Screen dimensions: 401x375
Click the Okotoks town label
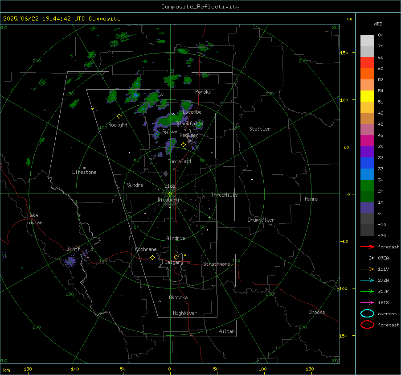click(x=178, y=297)
